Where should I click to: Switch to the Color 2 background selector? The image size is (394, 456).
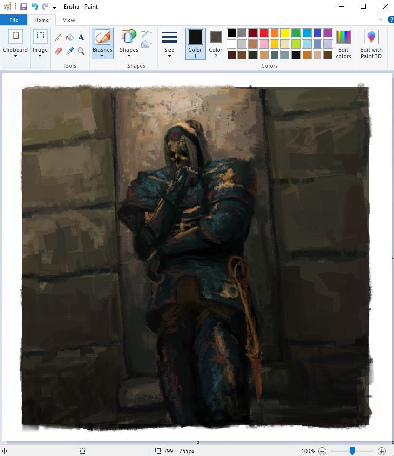pos(216,43)
